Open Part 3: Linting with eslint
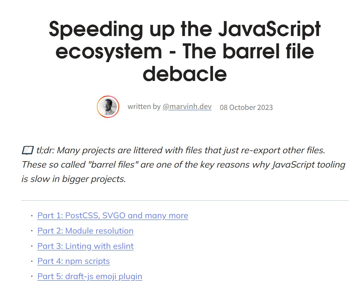 tap(85, 246)
